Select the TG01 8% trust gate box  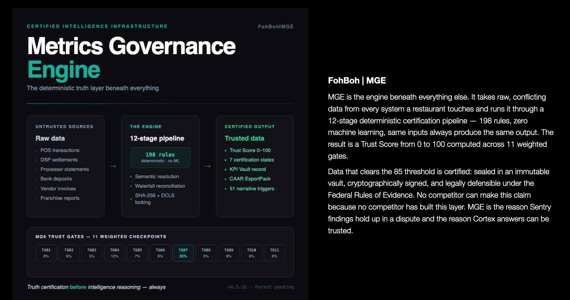(46, 253)
